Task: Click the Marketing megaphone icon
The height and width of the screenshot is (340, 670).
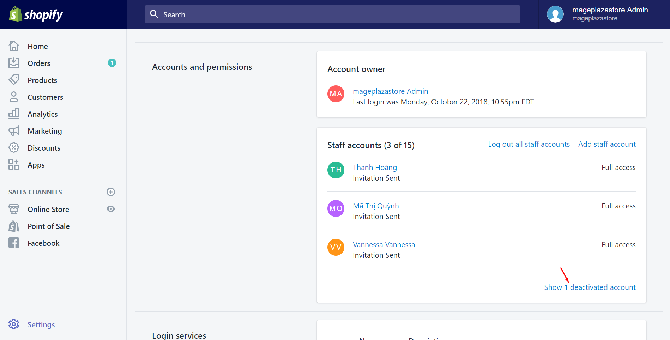Action: tap(14, 131)
